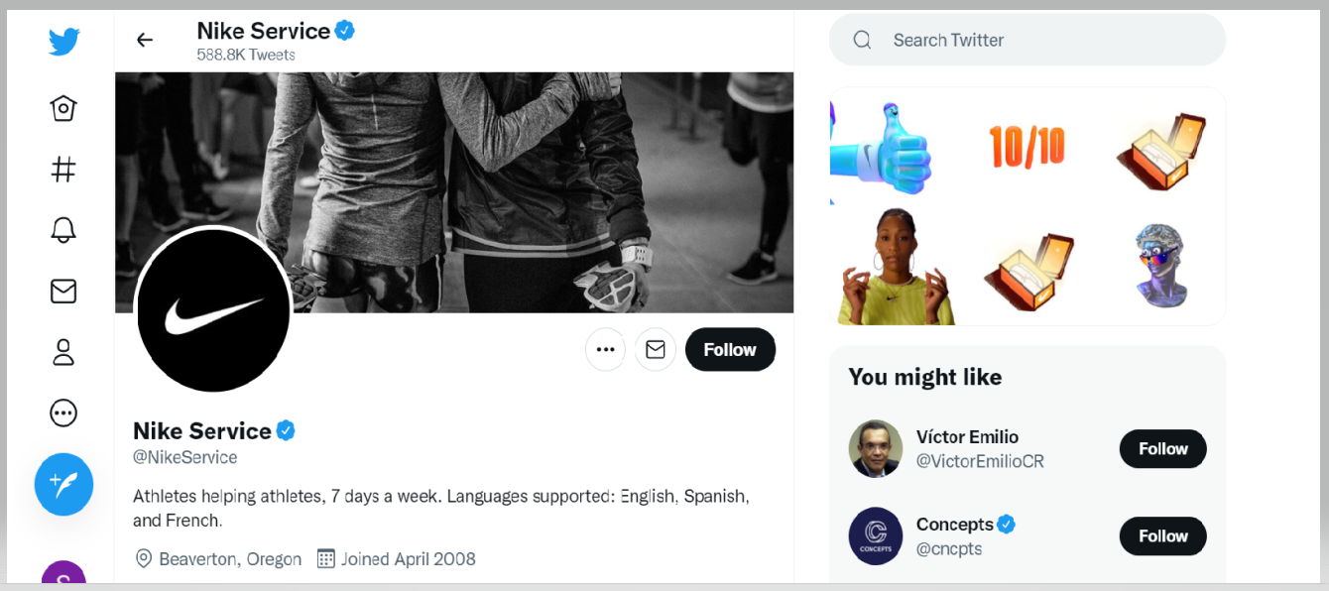Open the 10/10 sticker image

pyautogui.click(x=1027, y=147)
